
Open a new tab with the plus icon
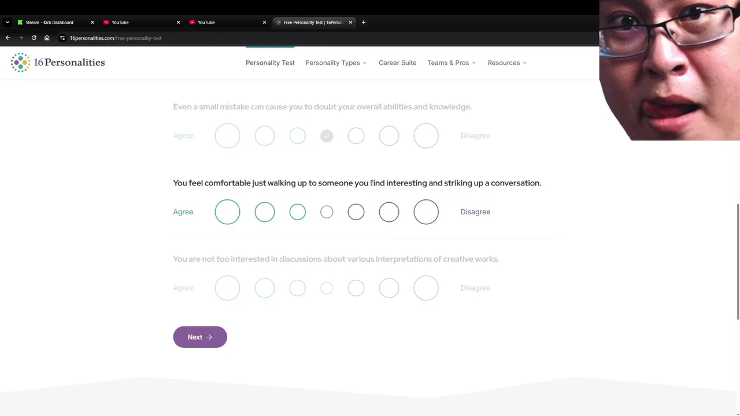[364, 23]
